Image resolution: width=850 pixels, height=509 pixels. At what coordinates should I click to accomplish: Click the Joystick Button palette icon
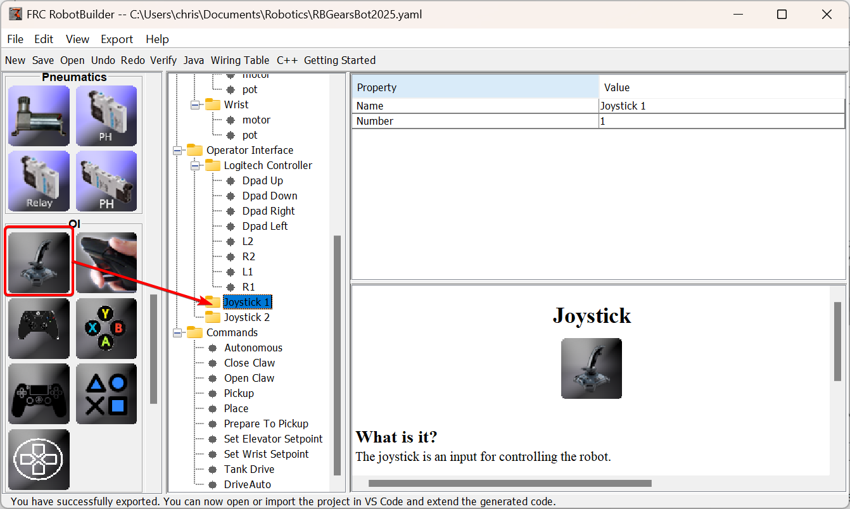tap(106, 263)
